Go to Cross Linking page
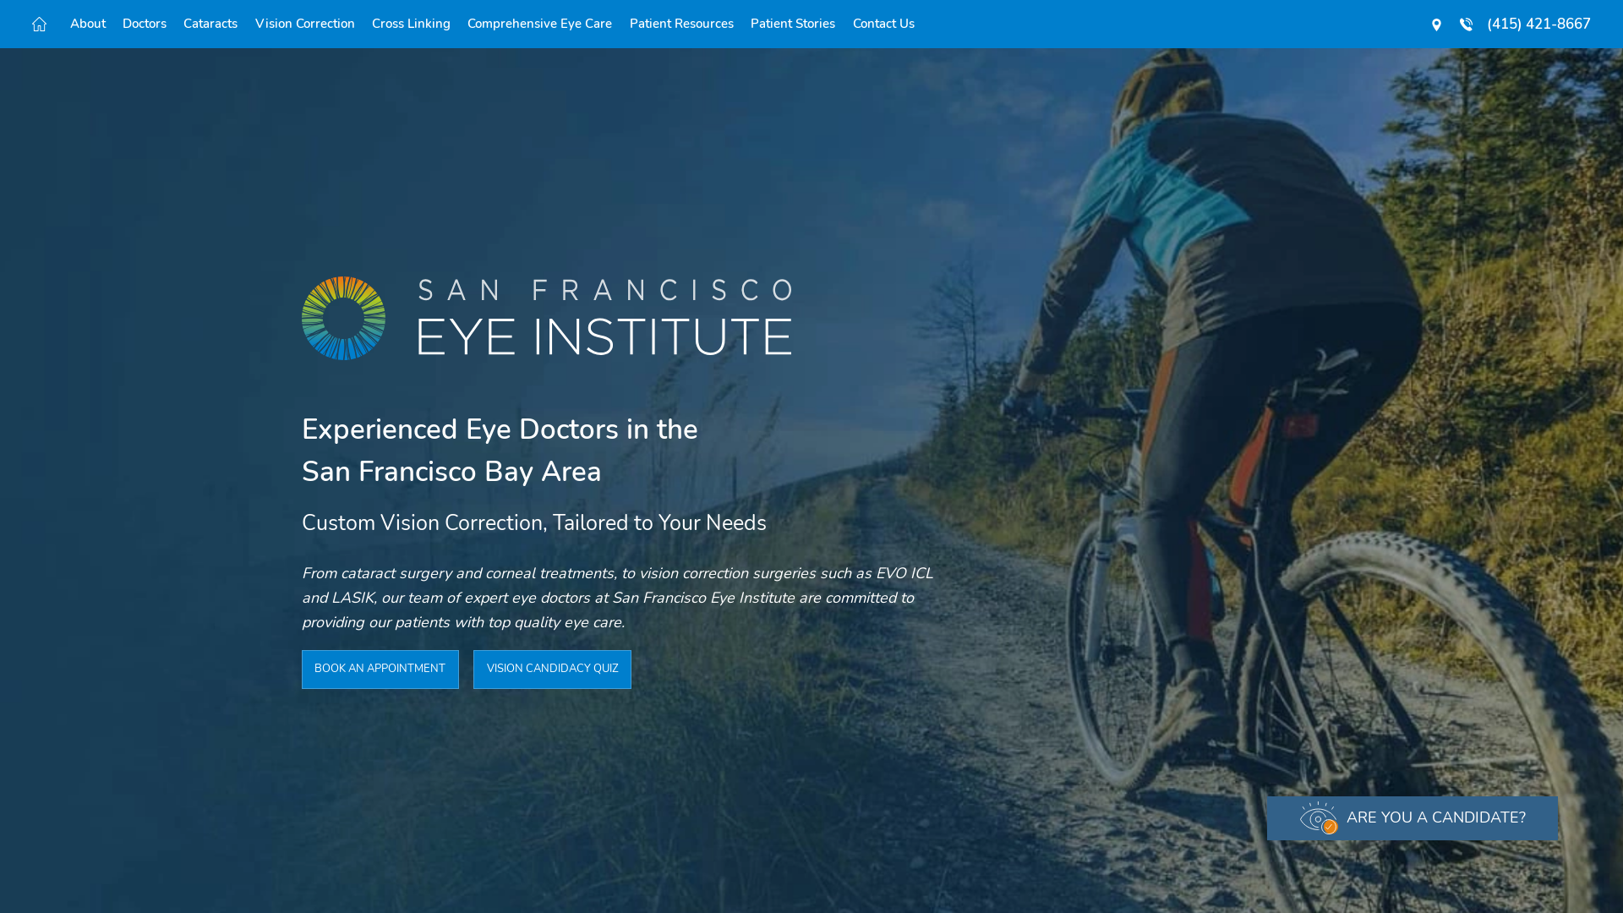This screenshot has width=1623, height=913. 411,24
